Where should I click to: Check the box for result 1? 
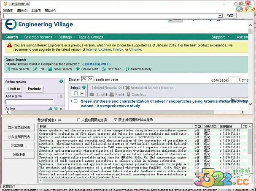tap(75, 101)
